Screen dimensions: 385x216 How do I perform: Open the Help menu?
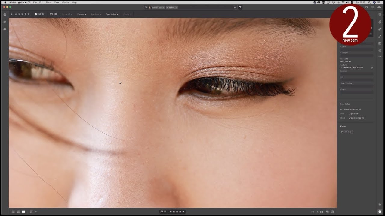click(74, 2)
